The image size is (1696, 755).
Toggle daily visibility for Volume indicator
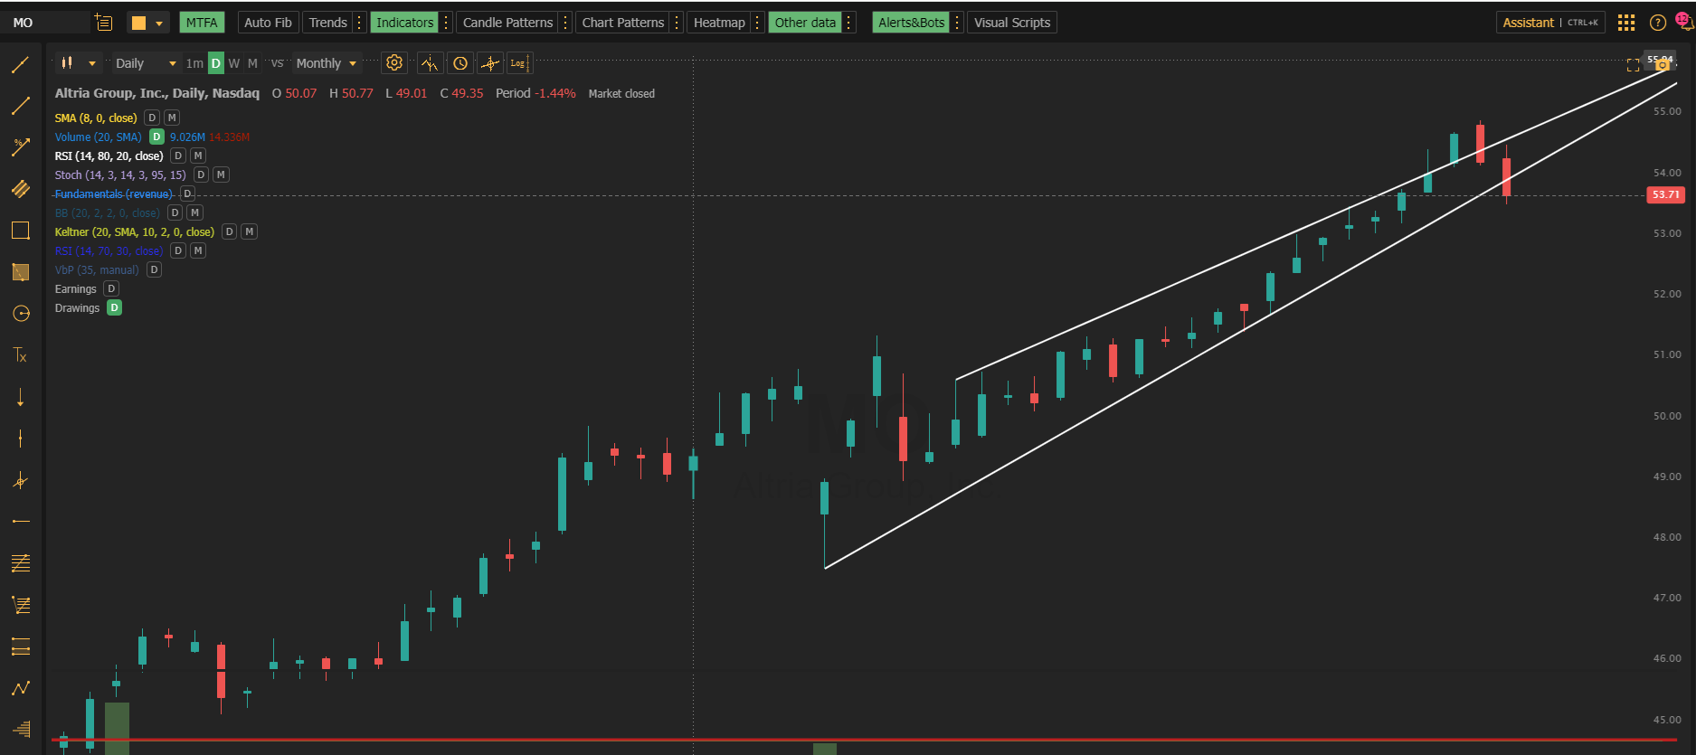(156, 137)
